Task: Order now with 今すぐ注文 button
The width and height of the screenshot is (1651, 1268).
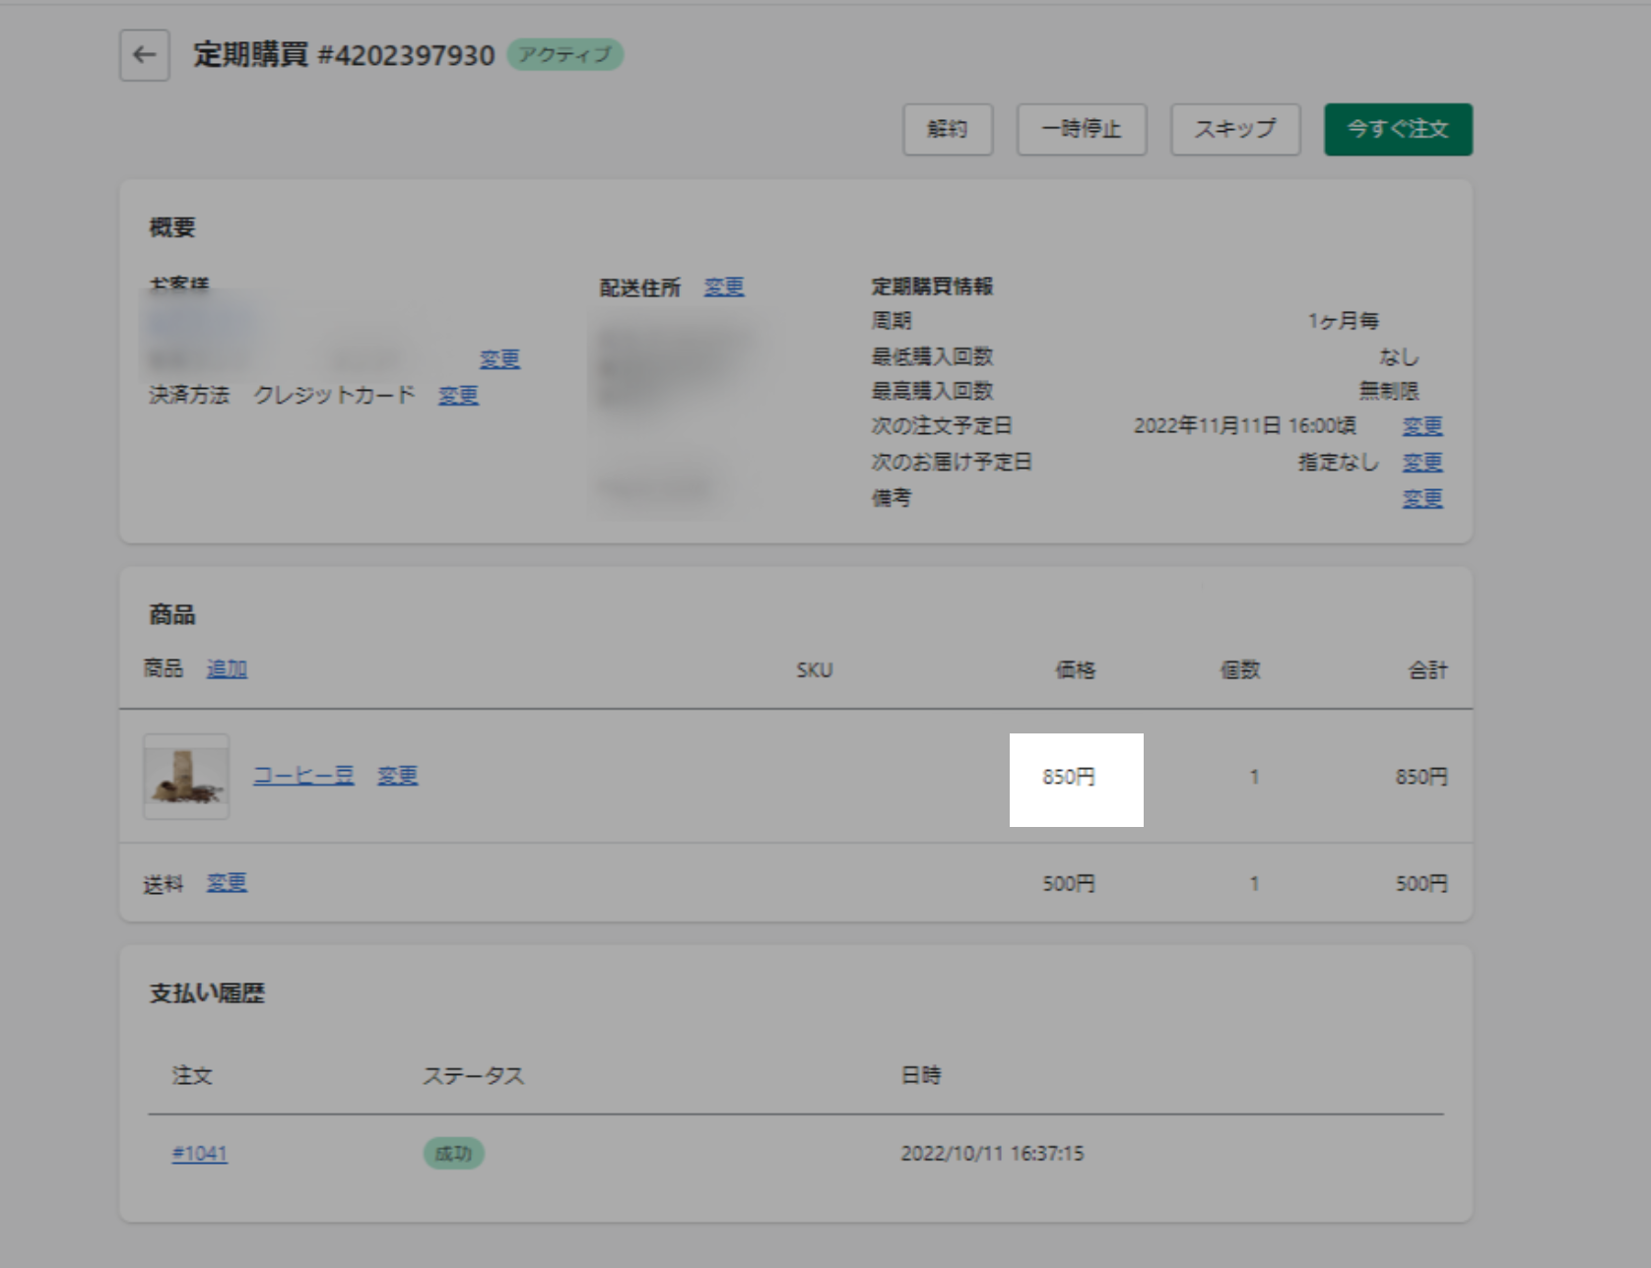Action: point(1398,129)
